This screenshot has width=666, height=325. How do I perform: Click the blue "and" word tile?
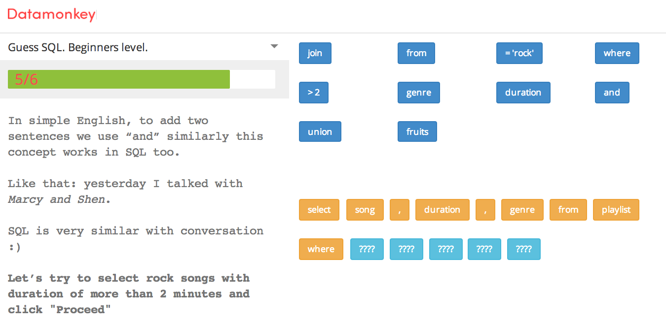(x=612, y=93)
